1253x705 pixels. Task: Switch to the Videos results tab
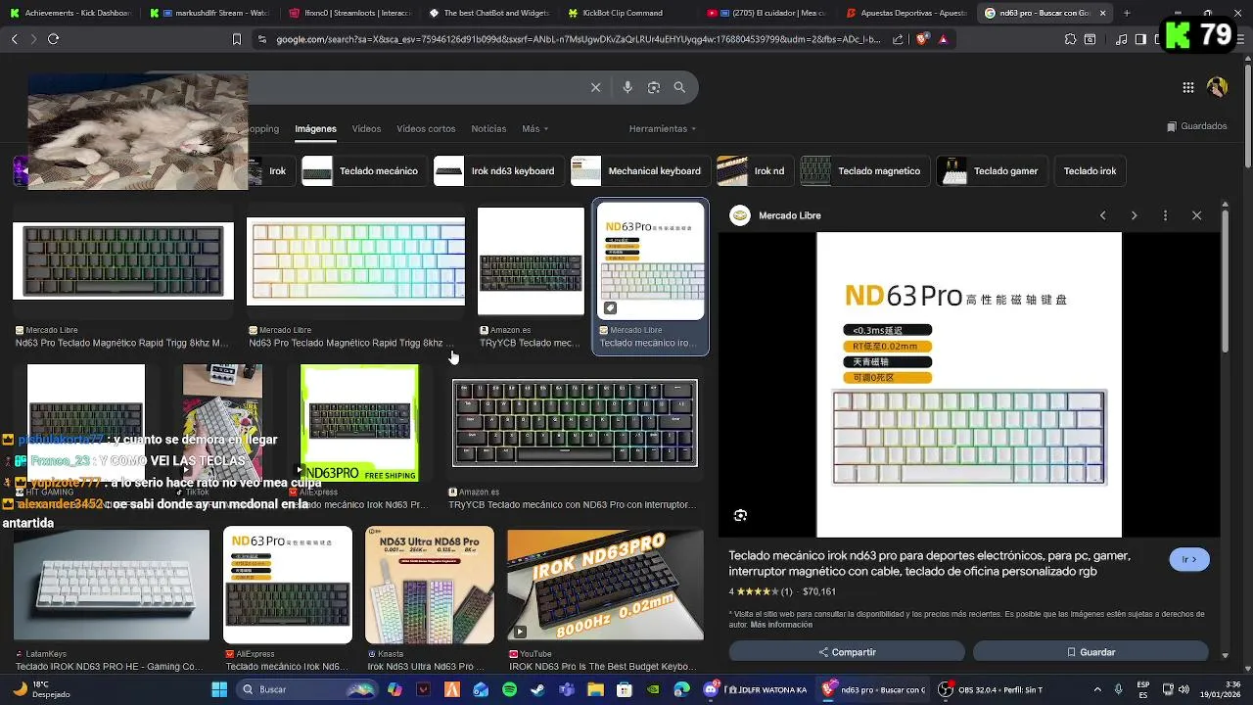click(x=366, y=128)
